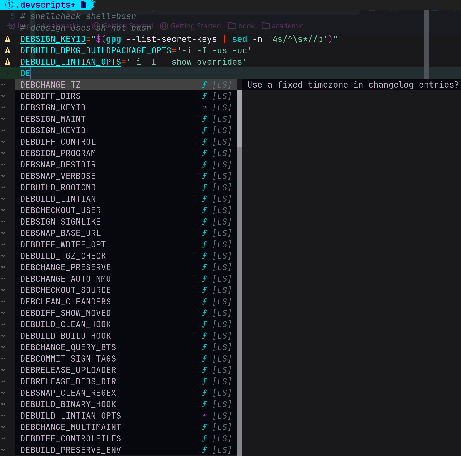
Task: Click the function icon next to DEBUILD_PRESERVE_ENV
Action: [204, 450]
